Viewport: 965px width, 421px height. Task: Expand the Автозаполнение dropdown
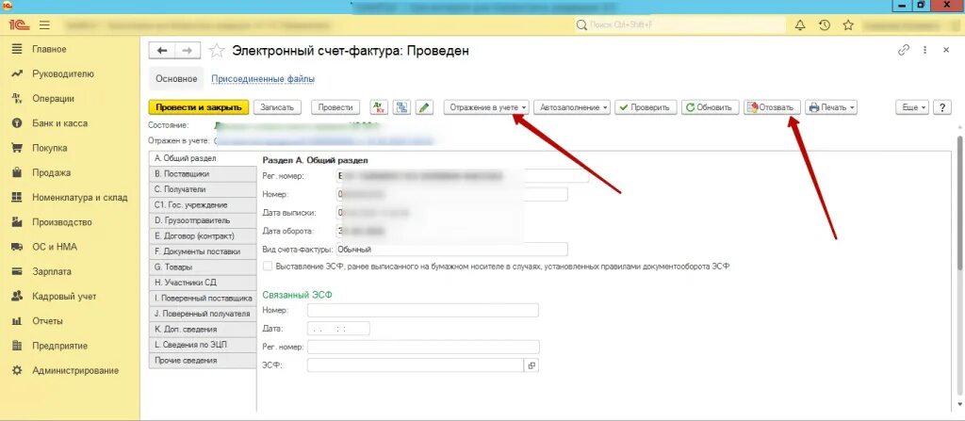(x=572, y=107)
